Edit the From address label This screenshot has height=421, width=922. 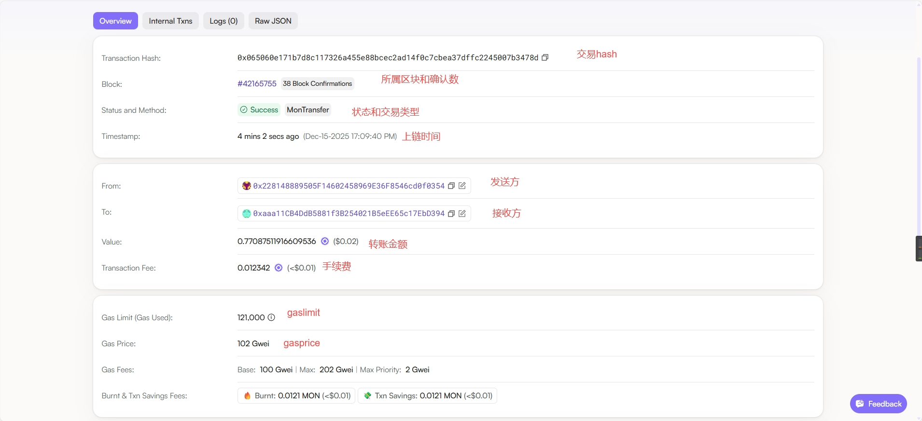click(x=462, y=186)
